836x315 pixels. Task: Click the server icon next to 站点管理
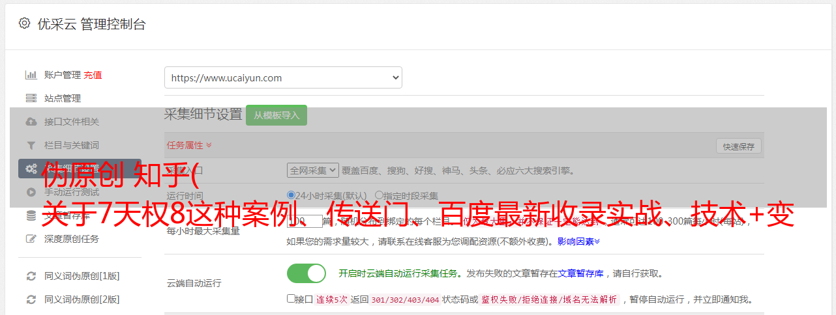point(31,98)
